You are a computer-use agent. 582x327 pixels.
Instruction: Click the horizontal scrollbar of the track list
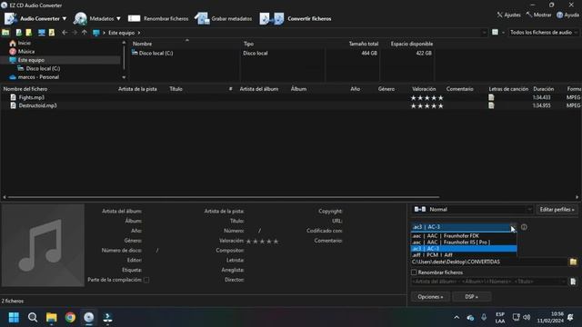coord(224,197)
